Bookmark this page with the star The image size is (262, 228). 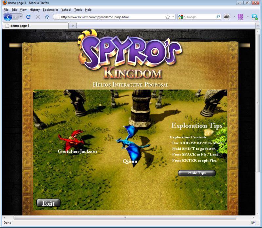[168, 17]
